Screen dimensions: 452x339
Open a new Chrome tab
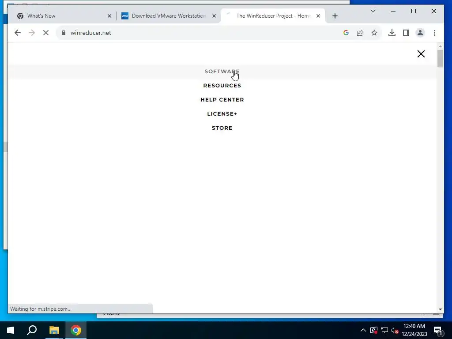tap(335, 16)
